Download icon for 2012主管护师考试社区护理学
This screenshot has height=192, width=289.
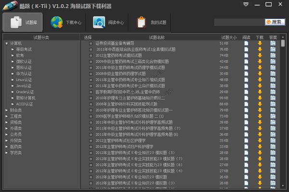tap(260, 141)
